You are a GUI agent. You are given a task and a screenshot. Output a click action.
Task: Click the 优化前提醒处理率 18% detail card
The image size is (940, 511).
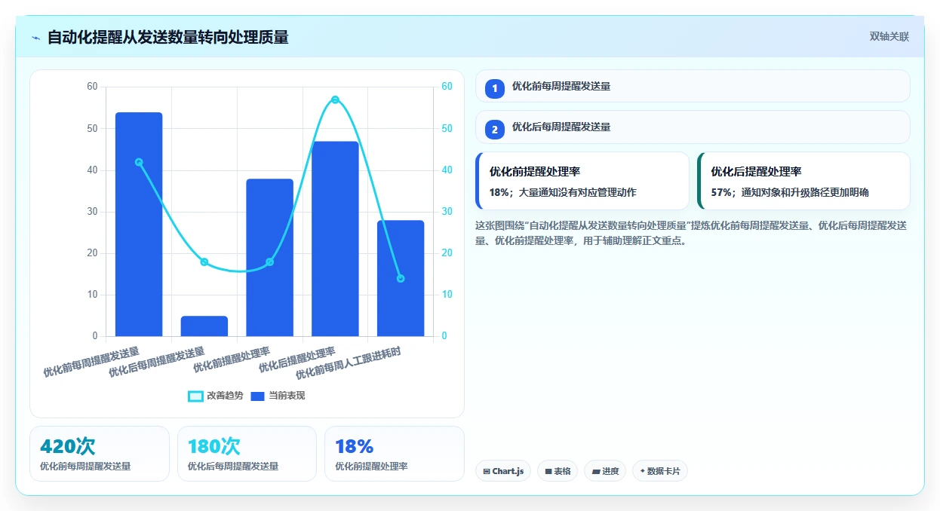pos(582,181)
